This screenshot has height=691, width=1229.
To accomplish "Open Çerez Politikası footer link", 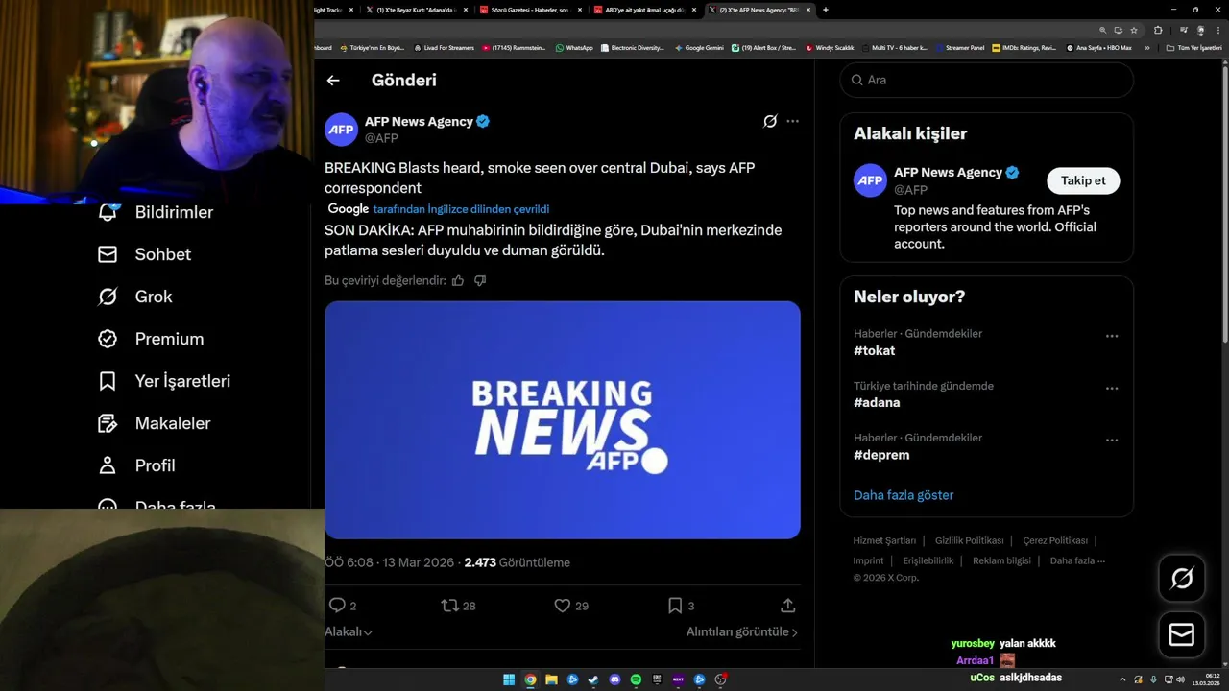I will pos(1055,540).
